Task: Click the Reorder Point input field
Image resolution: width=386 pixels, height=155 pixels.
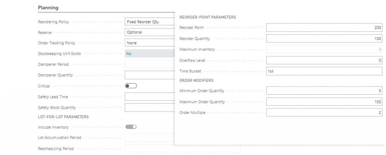Action: 324,28
